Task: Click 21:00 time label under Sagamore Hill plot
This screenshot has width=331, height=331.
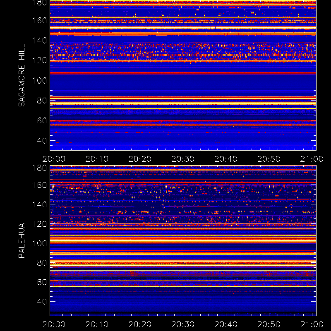Action: tap(312, 159)
